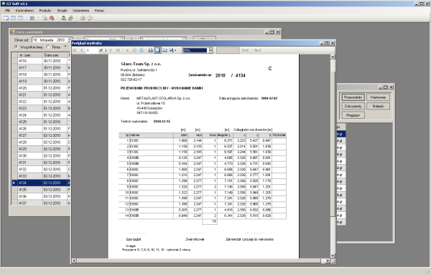Click the add-user icon in main toolbar
The image size is (431, 275).
63,18
